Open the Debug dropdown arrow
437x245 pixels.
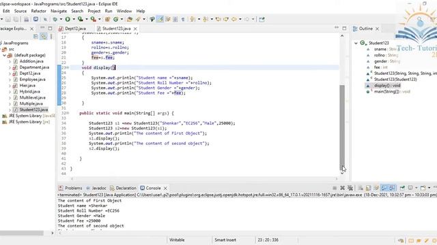pos(61,19)
